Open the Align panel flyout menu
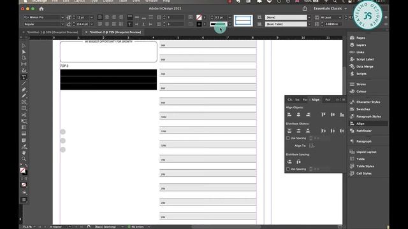Viewport: 408px width, 229px height. tap(344, 100)
